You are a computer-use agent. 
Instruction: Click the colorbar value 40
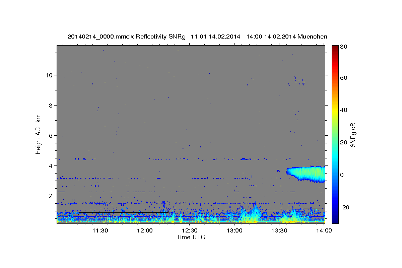343,110
